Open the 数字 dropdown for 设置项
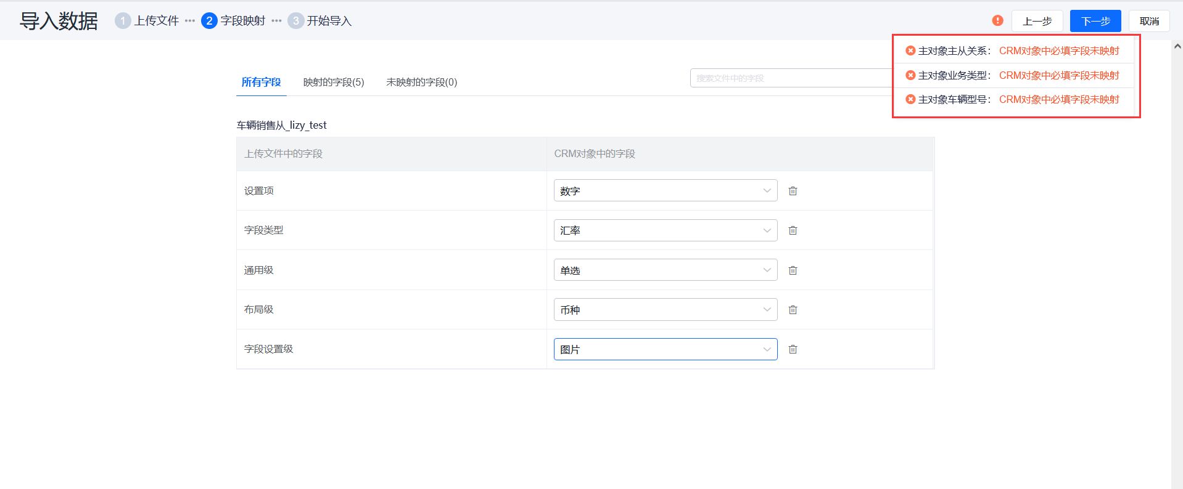The width and height of the screenshot is (1183, 489). coord(666,191)
